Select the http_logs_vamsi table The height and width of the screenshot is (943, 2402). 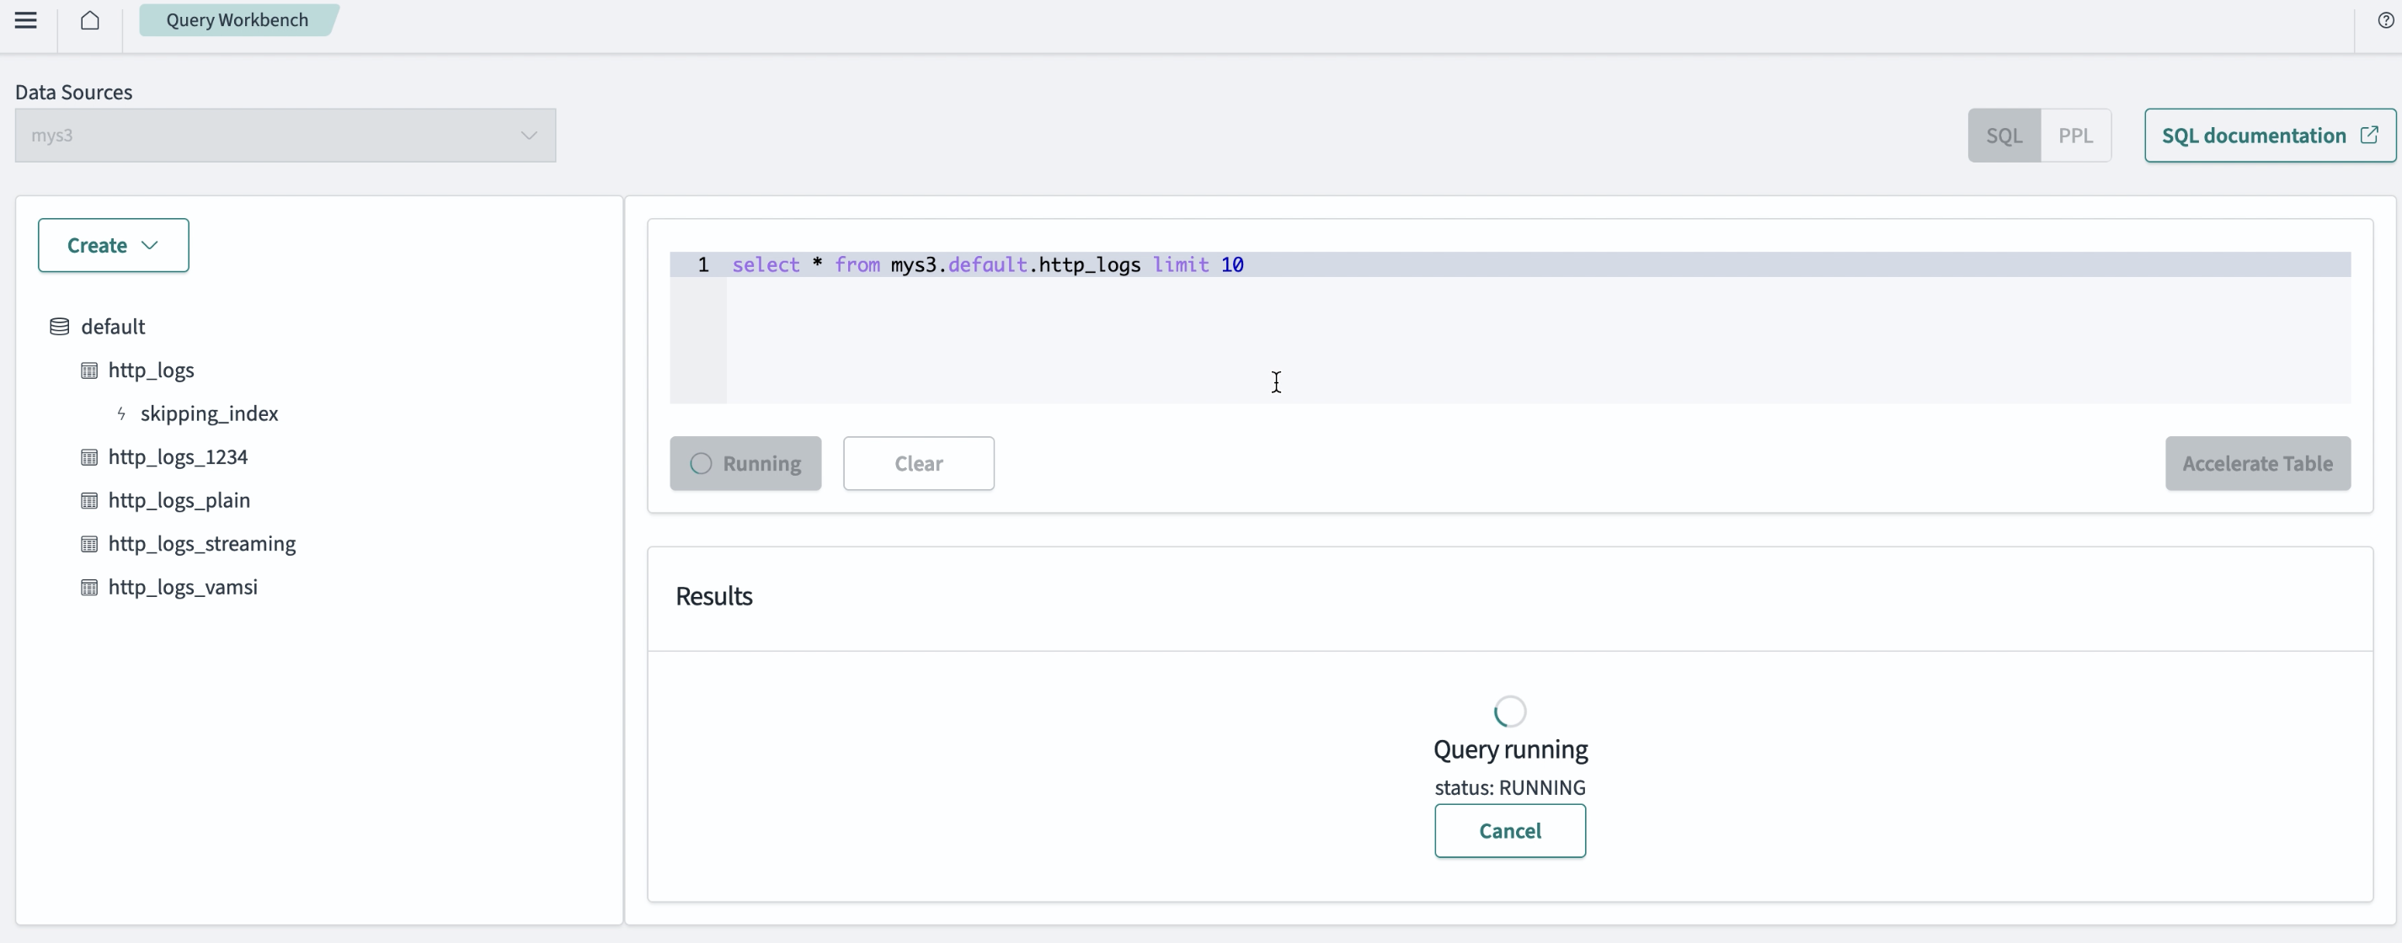pyautogui.click(x=183, y=587)
